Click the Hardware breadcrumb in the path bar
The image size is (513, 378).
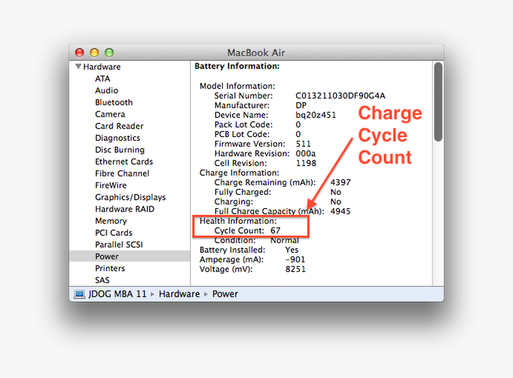(180, 294)
